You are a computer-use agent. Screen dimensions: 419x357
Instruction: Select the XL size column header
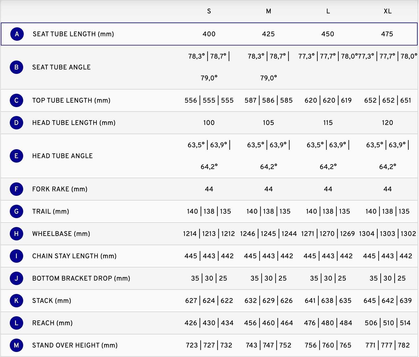(x=387, y=11)
